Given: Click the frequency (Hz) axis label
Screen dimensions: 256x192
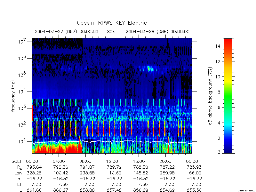Looking at the screenshot, I should 13,96.
